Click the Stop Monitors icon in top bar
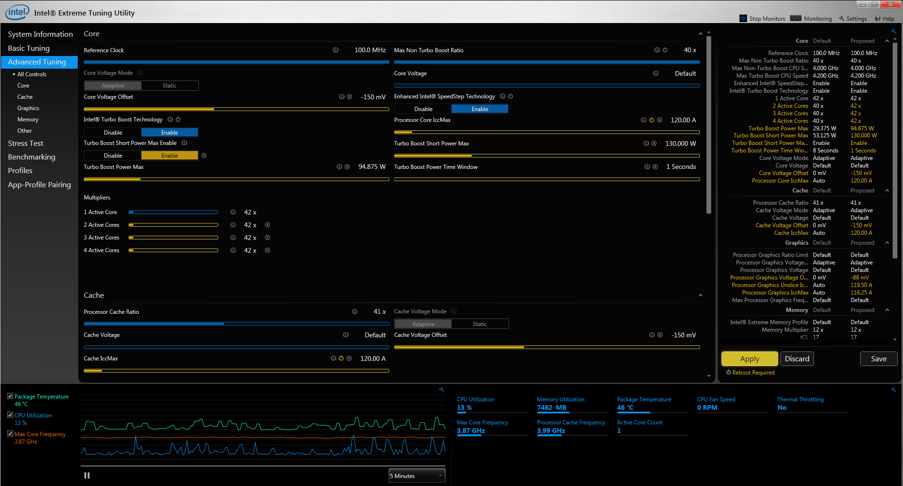903x486 pixels. (x=743, y=19)
